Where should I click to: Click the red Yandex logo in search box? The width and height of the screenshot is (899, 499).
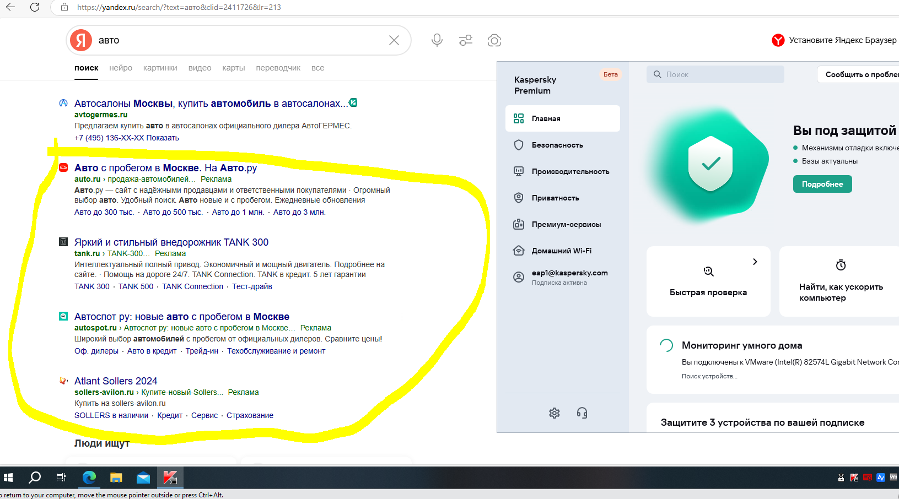[81, 40]
